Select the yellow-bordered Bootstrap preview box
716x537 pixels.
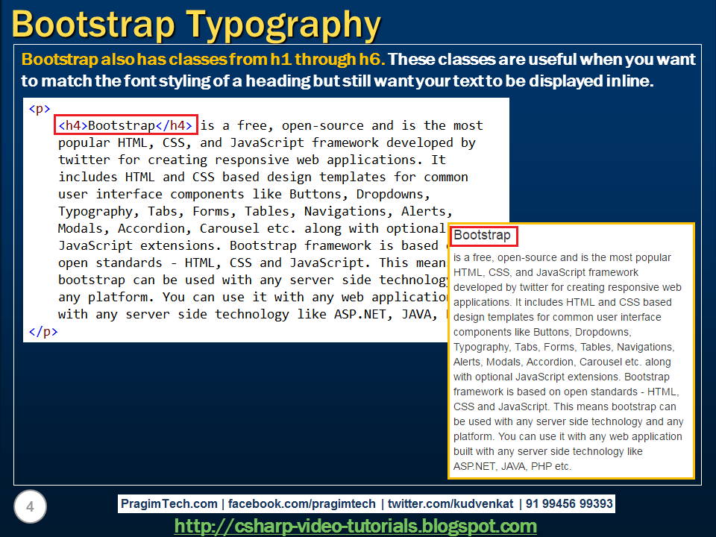click(x=571, y=351)
